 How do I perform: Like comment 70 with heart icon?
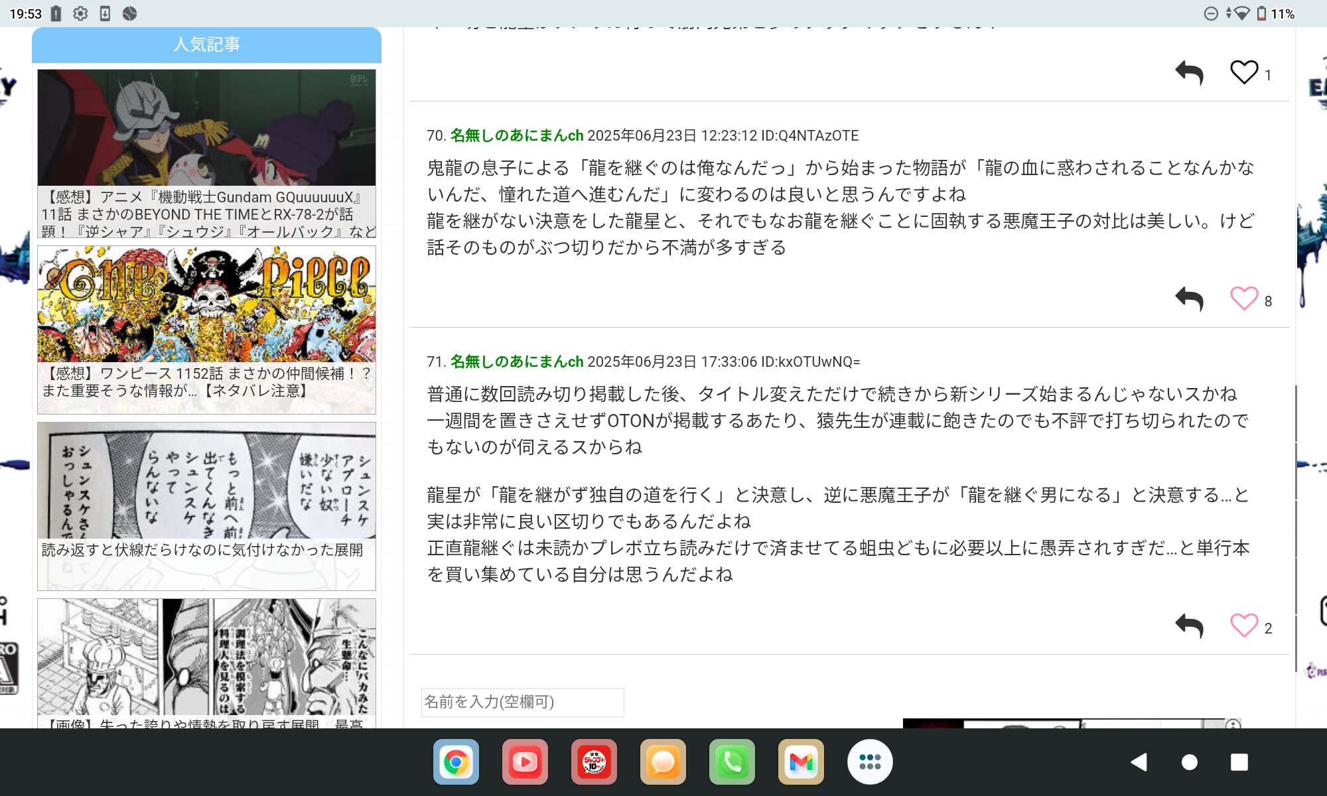(1243, 299)
